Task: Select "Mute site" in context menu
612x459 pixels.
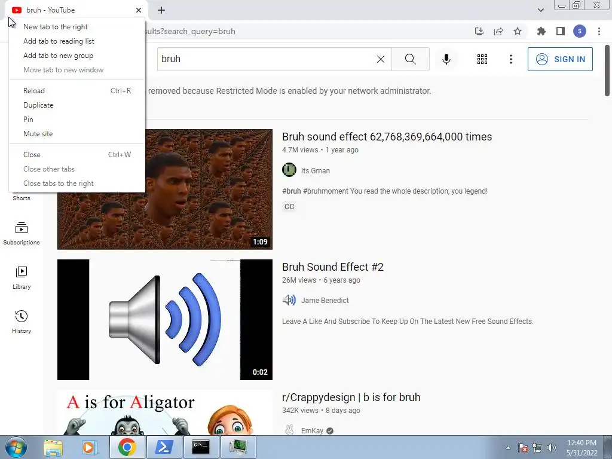Action: 77,133
